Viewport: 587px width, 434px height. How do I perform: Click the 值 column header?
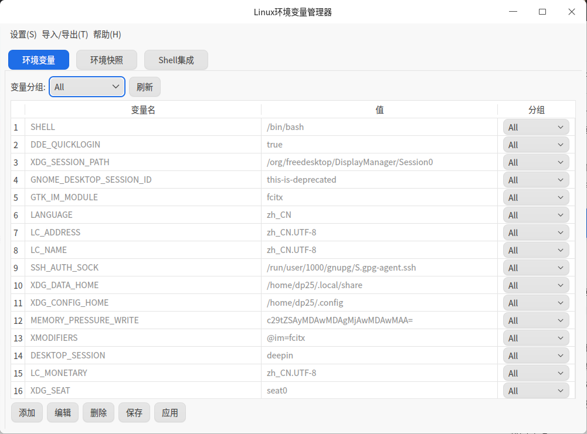[379, 110]
